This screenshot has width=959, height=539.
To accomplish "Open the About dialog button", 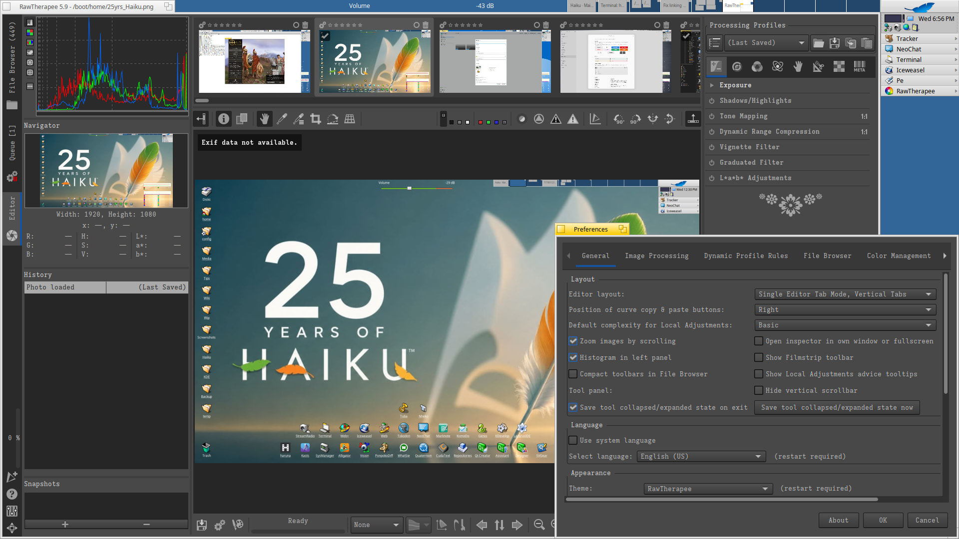I will point(838,521).
